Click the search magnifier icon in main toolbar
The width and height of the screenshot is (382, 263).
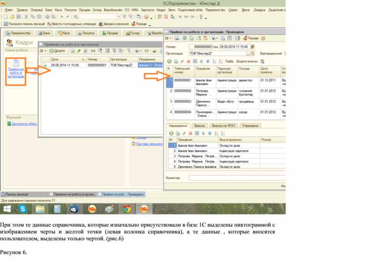point(76,17)
